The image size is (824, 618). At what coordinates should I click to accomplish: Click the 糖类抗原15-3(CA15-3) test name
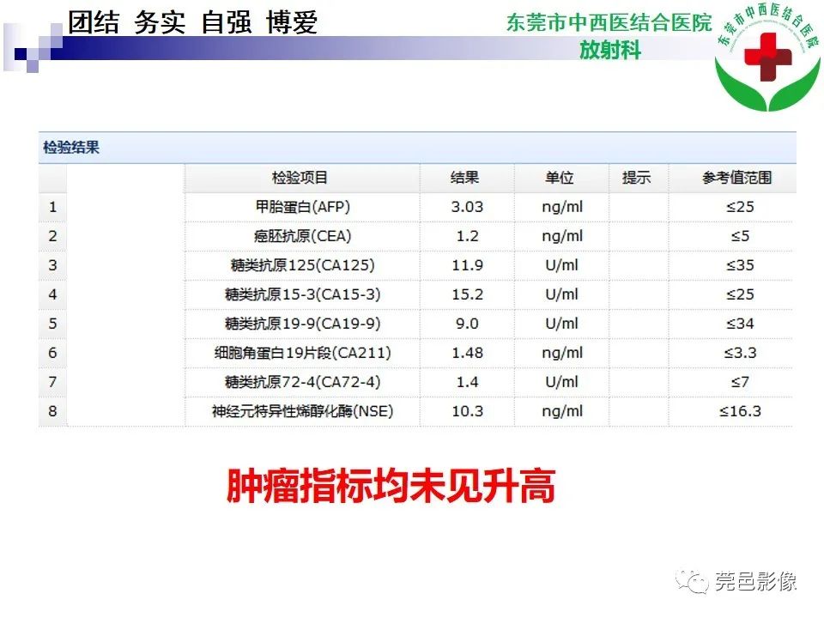(303, 294)
